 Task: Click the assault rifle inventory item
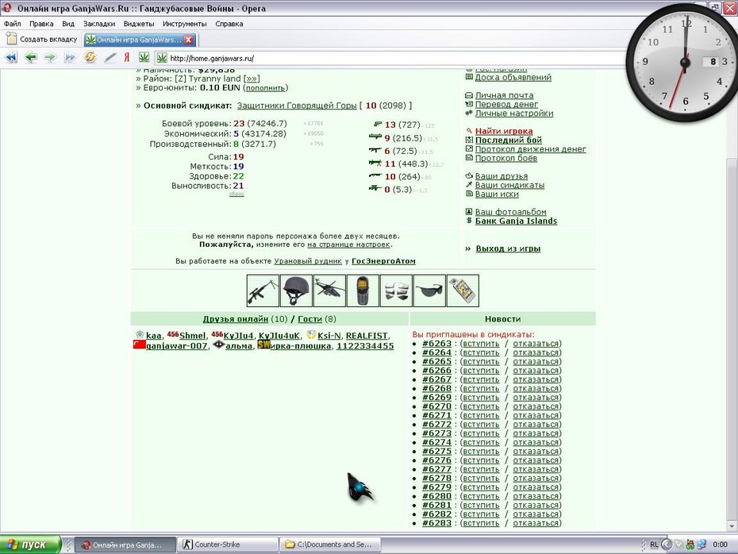coord(263,290)
